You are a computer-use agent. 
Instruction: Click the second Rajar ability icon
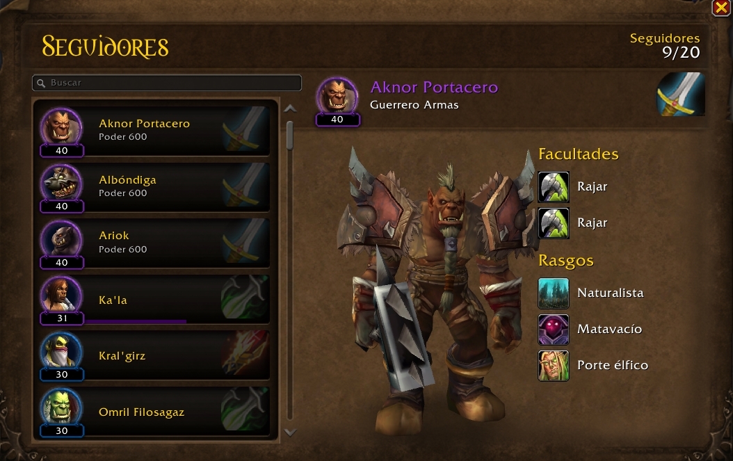point(554,223)
